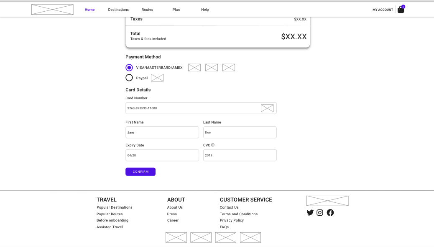Image resolution: width=434 pixels, height=247 pixels.
Task: Go to MY ACCOUNT
Action: (382, 9)
